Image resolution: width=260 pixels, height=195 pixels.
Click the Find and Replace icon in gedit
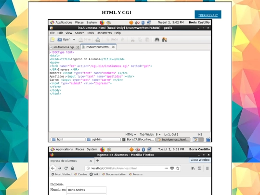pos(164,39)
